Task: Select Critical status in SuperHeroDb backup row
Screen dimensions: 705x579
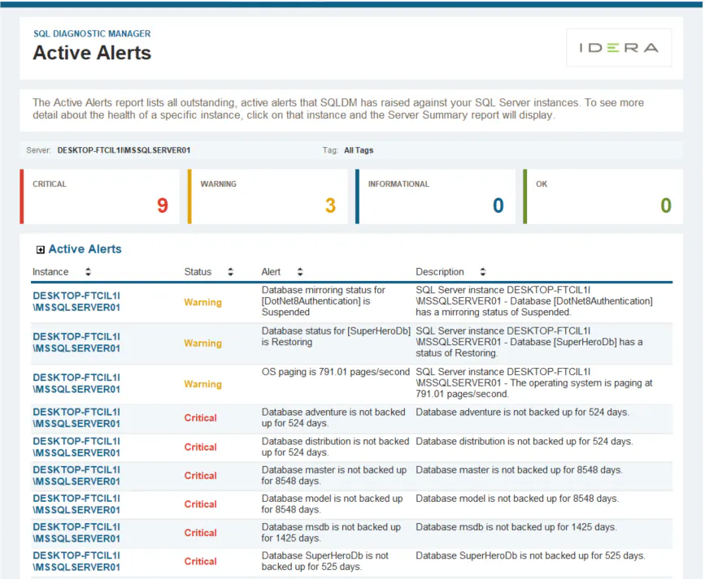Action: [201, 561]
